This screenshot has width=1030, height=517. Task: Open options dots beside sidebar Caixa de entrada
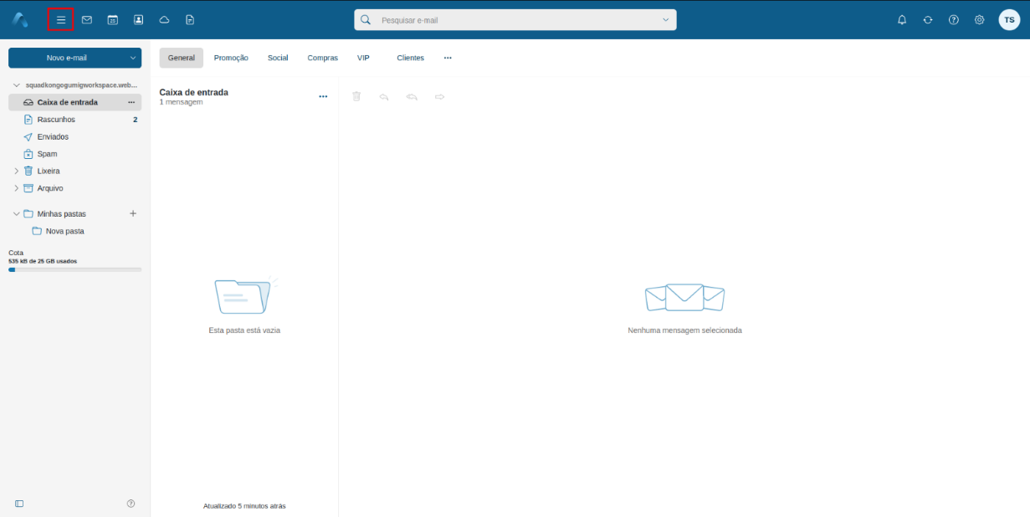131,102
